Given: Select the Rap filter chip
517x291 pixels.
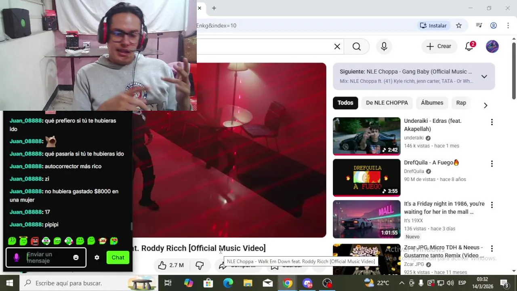Looking at the screenshot, I should 461,103.
